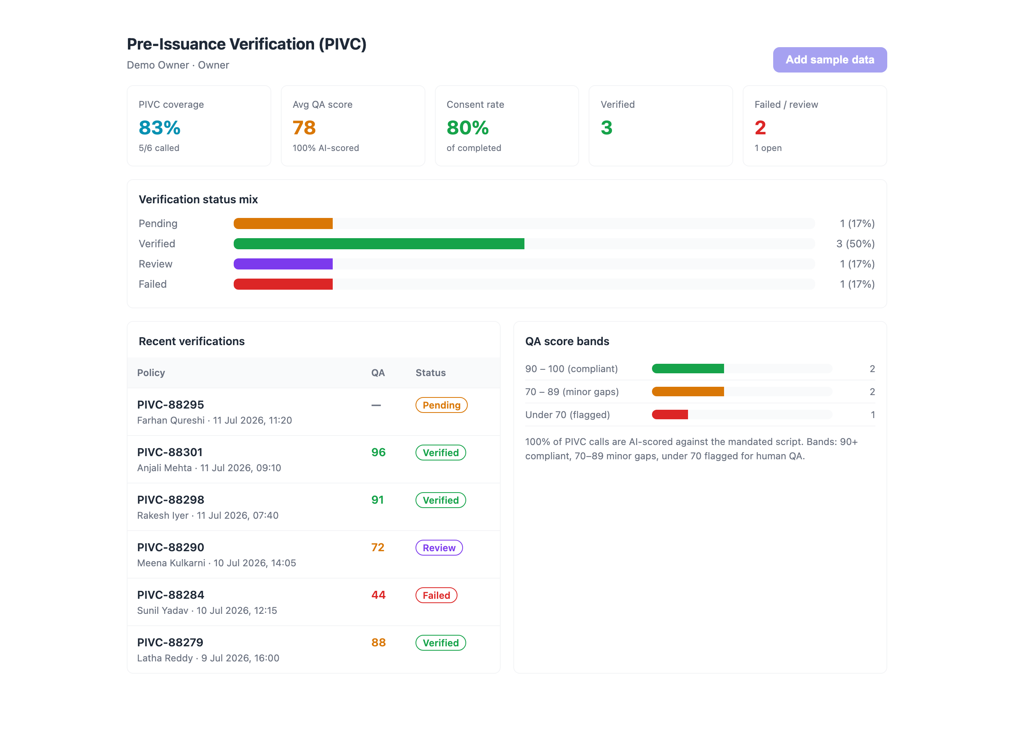
Task: Click the Consent rate 80% card
Action: tap(507, 126)
